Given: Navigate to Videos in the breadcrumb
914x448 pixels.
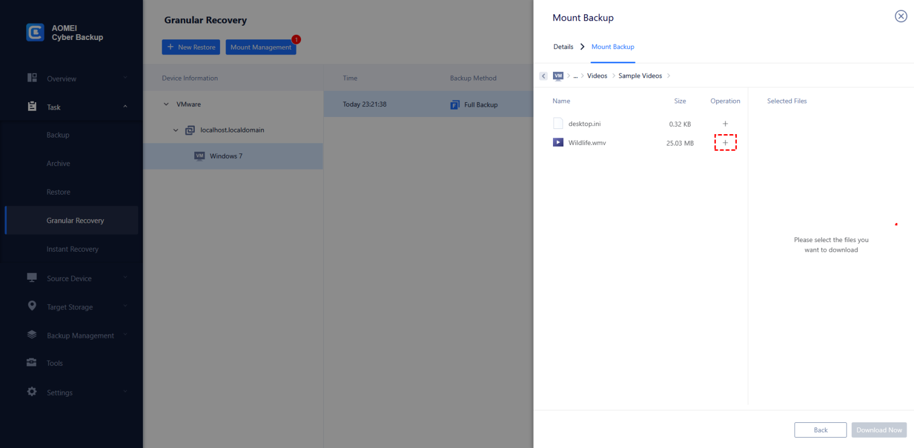Looking at the screenshot, I should (597, 76).
